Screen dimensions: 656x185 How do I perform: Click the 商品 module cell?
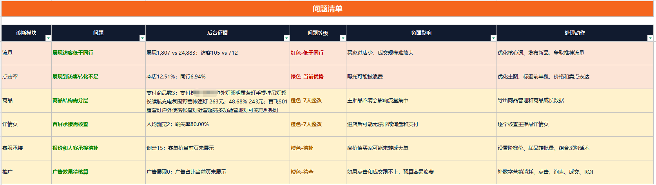pyautogui.click(x=26, y=101)
